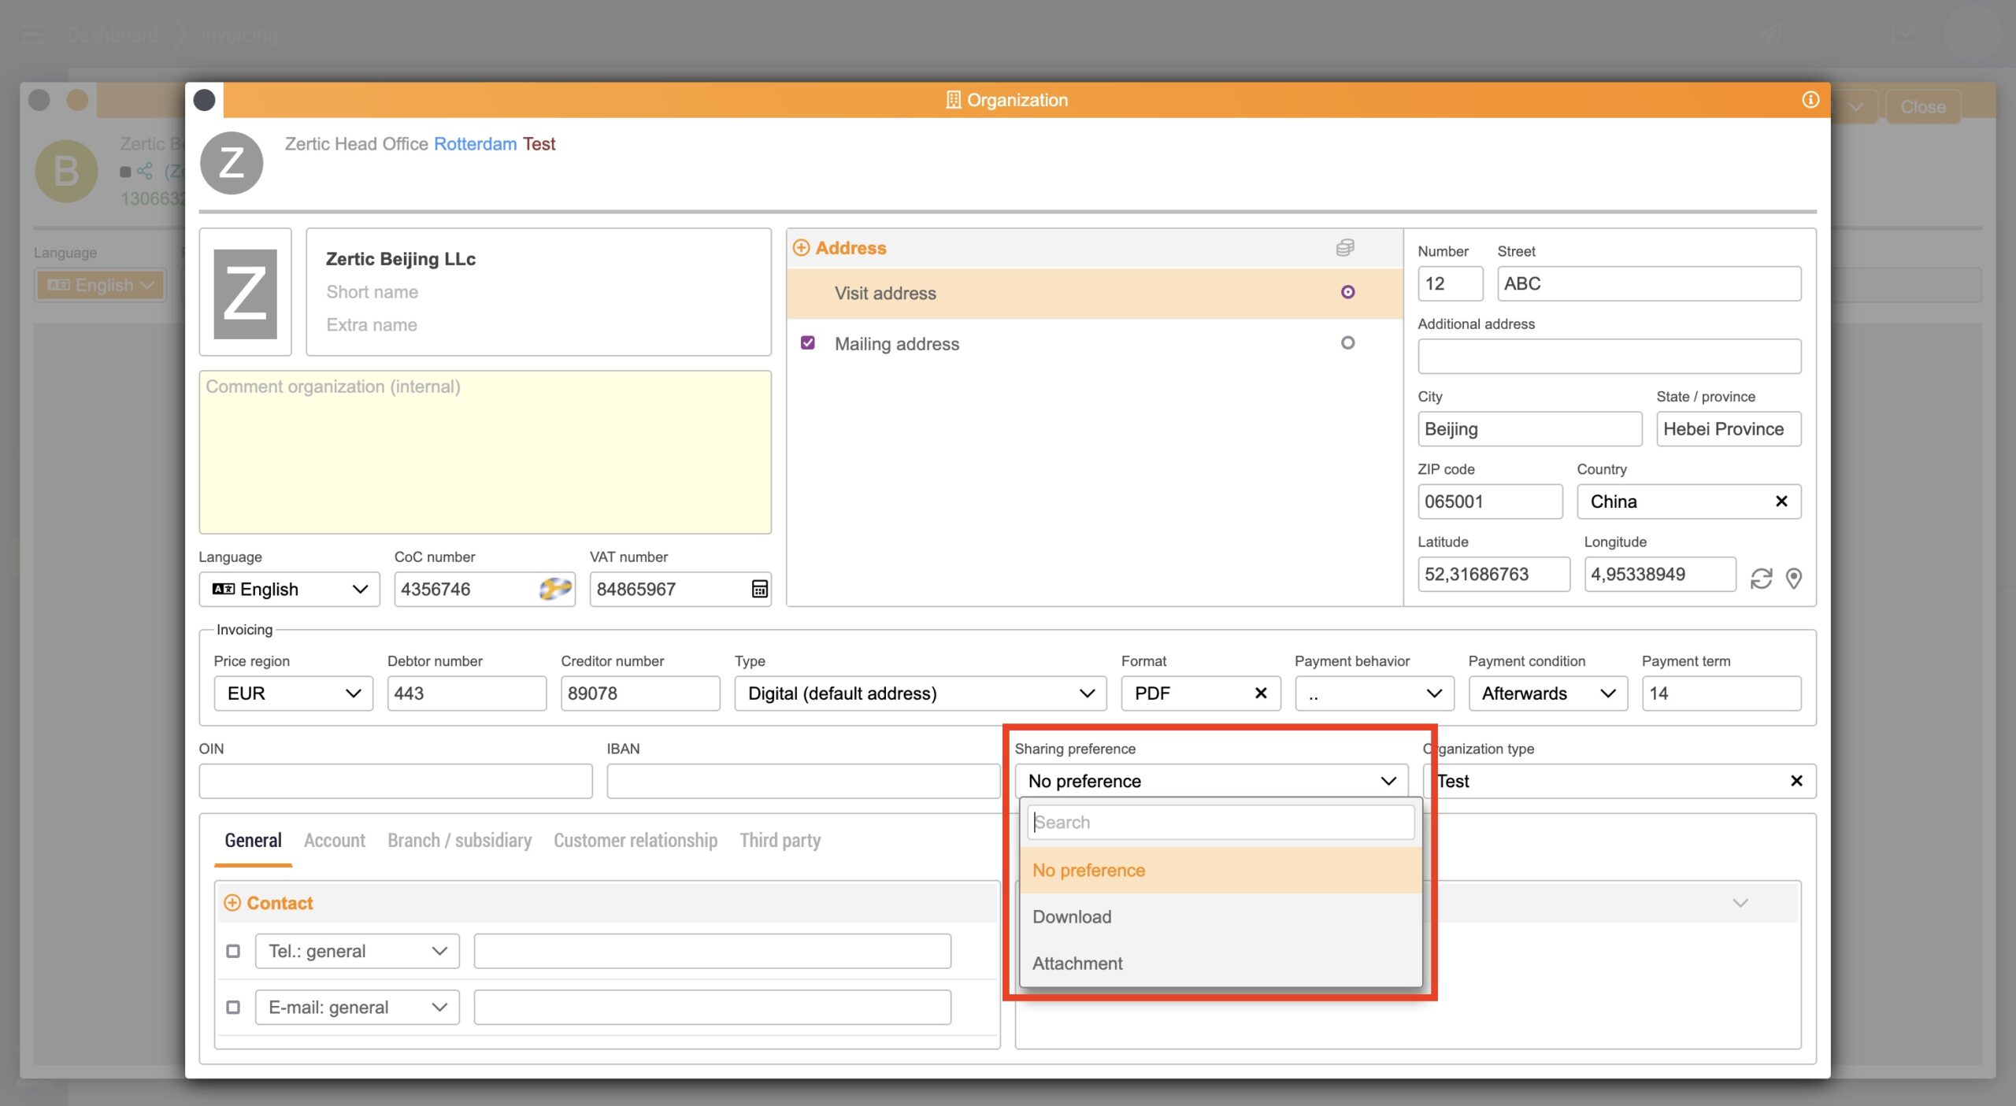Open map location pin icon
2016x1106 pixels.
pyautogui.click(x=1794, y=579)
